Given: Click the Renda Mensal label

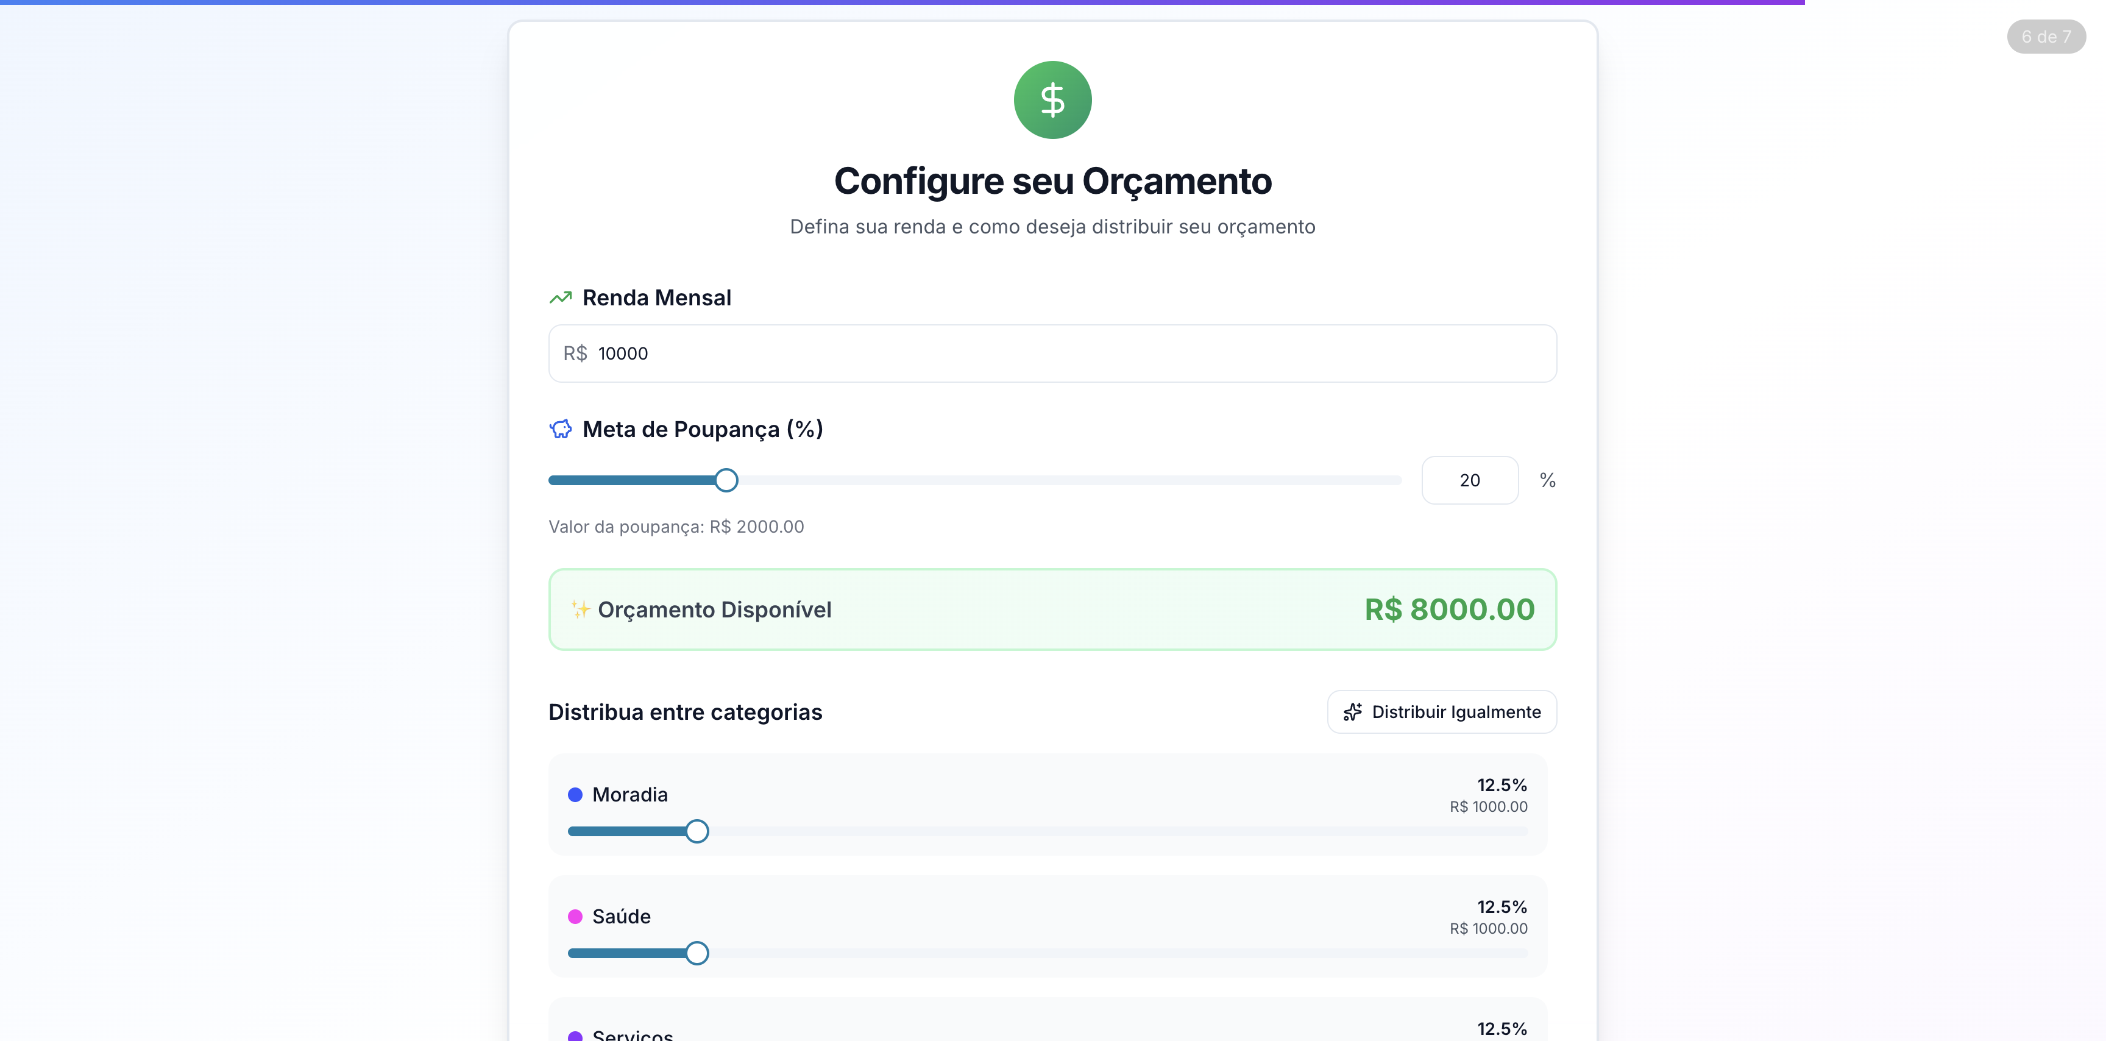Looking at the screenshot, I should (656, 297).
